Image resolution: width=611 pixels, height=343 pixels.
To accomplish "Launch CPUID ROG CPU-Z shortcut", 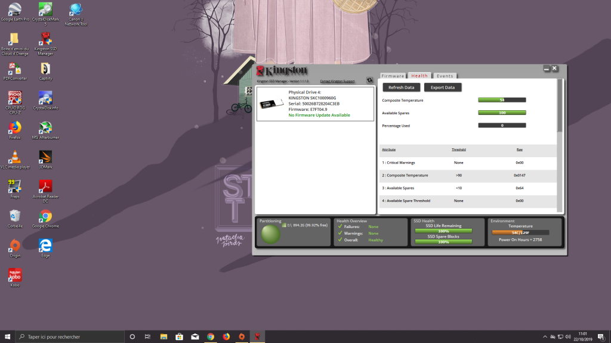I will click(x=15, y=102).
